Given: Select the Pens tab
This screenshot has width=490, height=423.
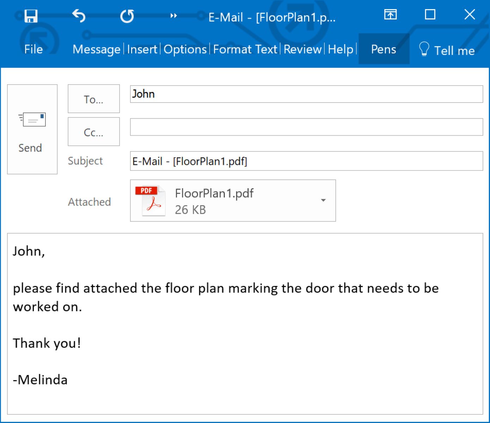Looking at the screenshot, I should (384, 49).
